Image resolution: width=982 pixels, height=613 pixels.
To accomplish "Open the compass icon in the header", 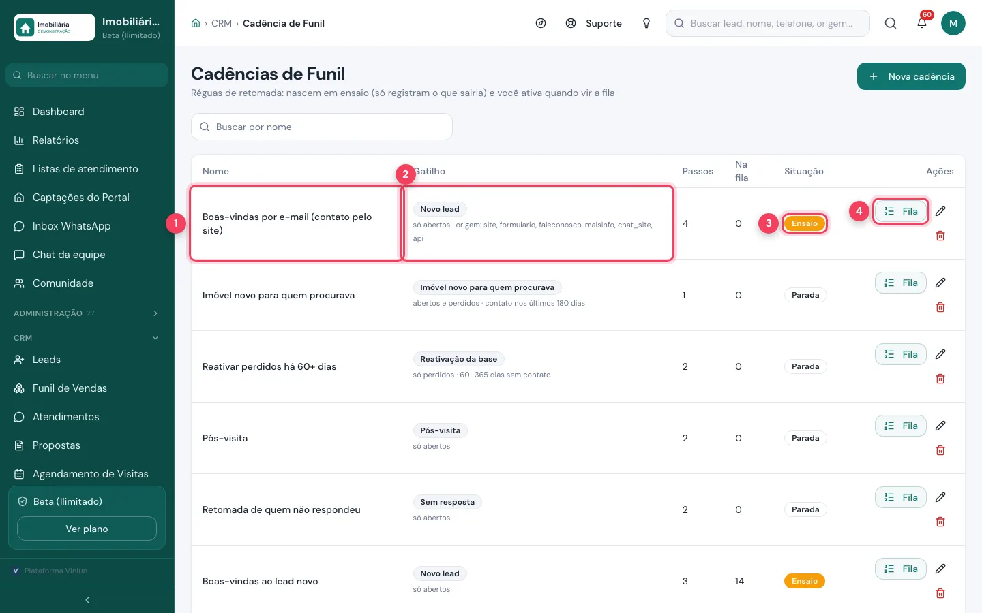I will coord(541,23).
